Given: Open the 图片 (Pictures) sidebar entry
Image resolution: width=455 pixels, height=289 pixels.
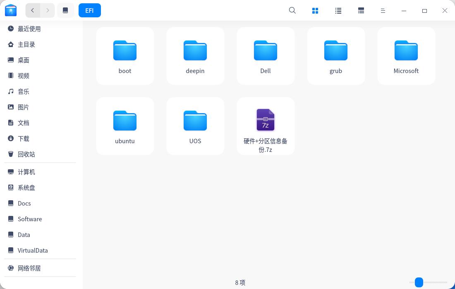Looking at the screenshot, I should click(24, 107).
